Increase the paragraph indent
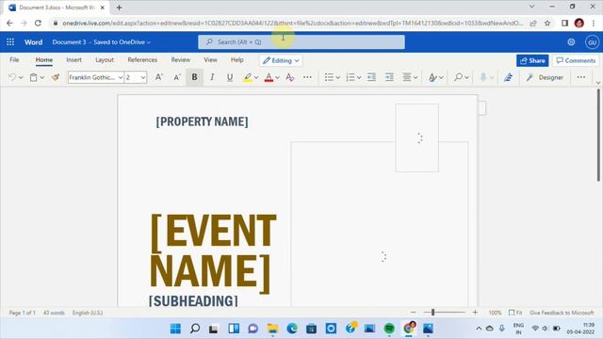The image size is (603, 339). tap(389, 77)
